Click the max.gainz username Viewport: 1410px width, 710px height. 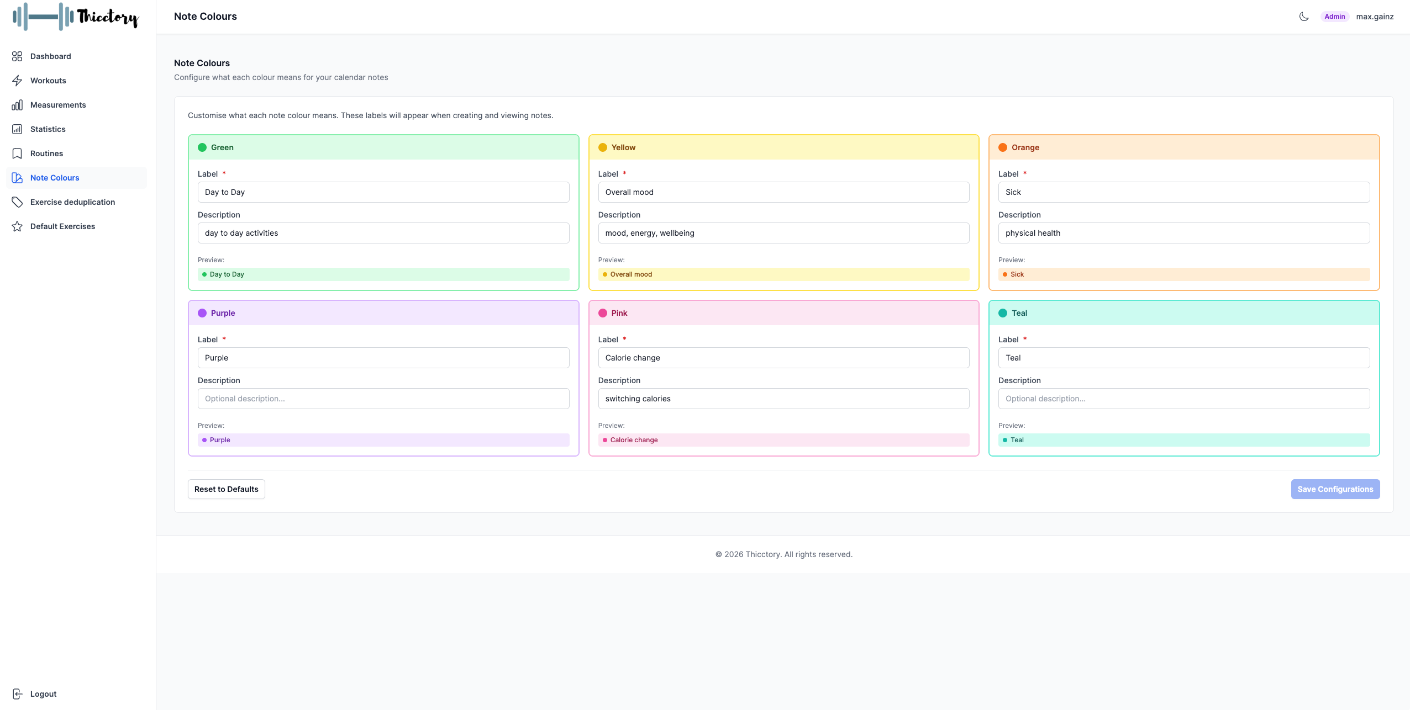point(1376,17)
